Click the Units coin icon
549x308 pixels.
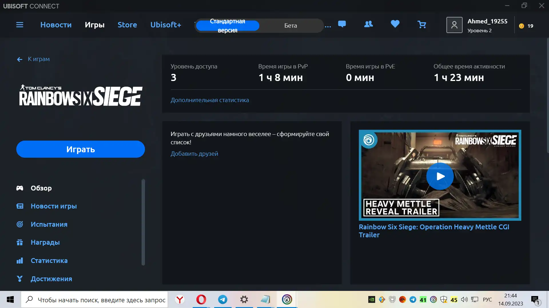tap(522, 26)
